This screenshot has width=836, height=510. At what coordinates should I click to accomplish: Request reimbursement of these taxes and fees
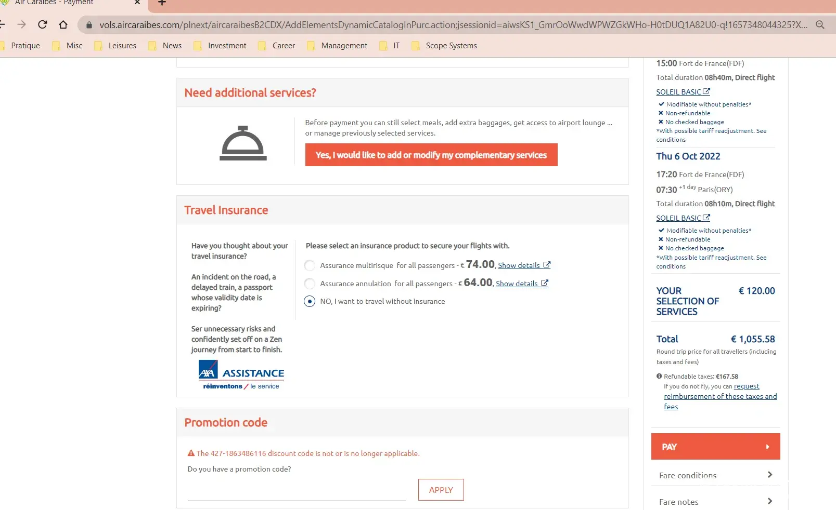[721, 396]
